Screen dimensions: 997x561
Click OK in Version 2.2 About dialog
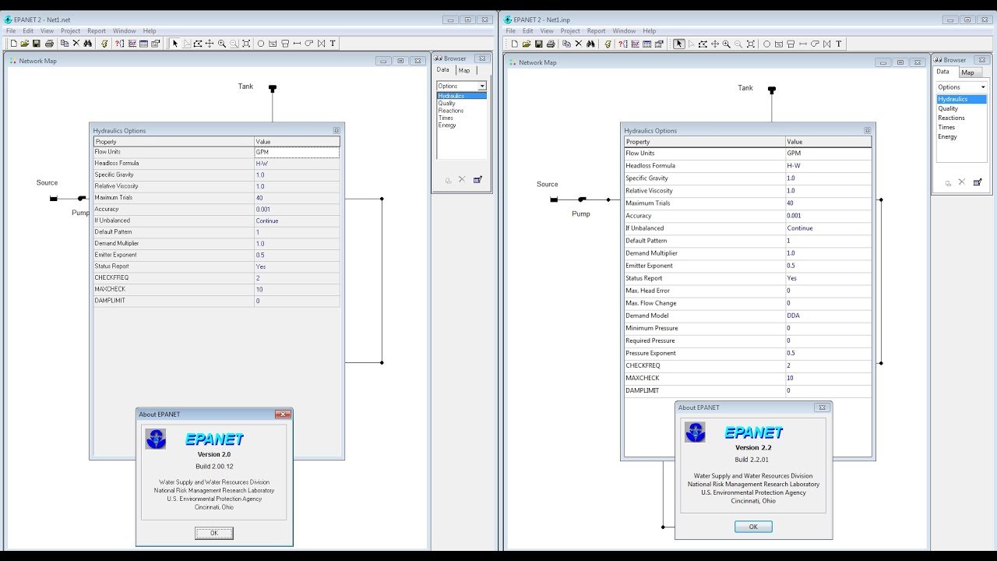[x=753, y=527]
